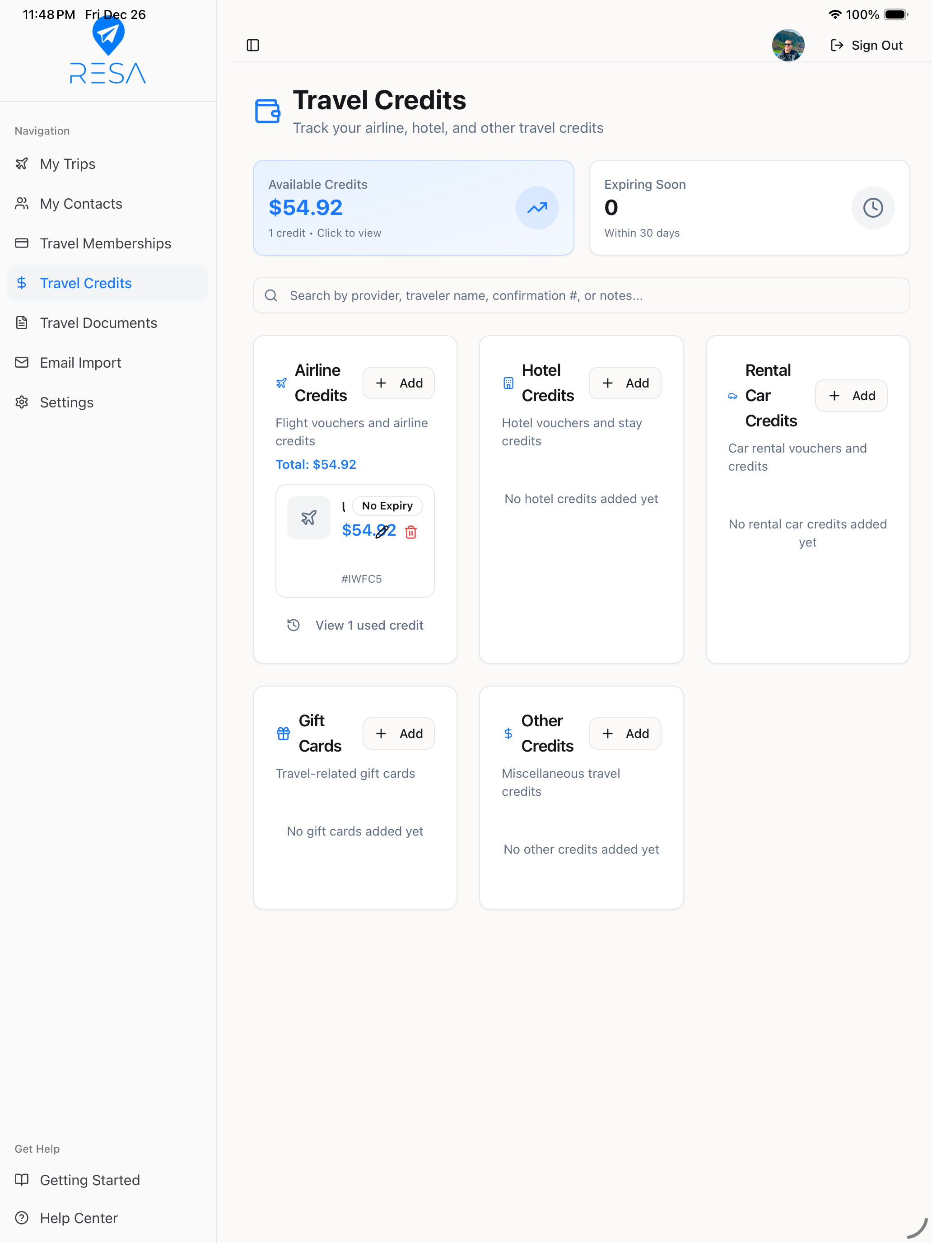The height and width of the screenshot is (1243, 932).
Task: Click the Wi-Fi status icon
Action: 835,14
